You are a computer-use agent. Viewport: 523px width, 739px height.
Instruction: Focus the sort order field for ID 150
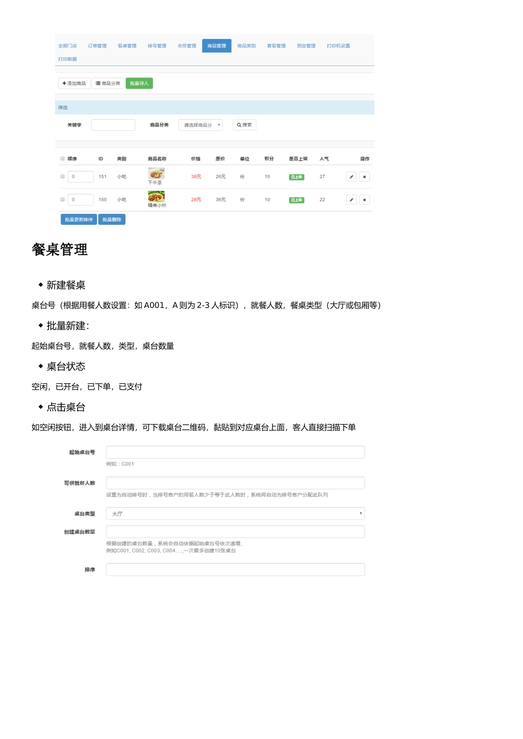[80, 200]
